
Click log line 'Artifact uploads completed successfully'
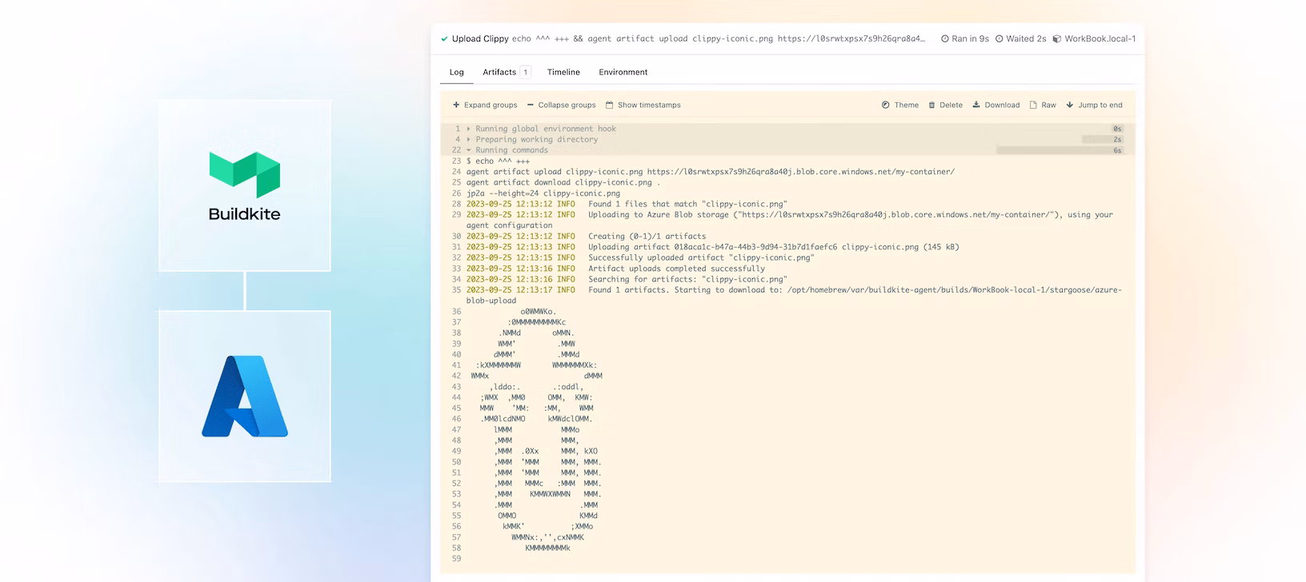point(676,269)
